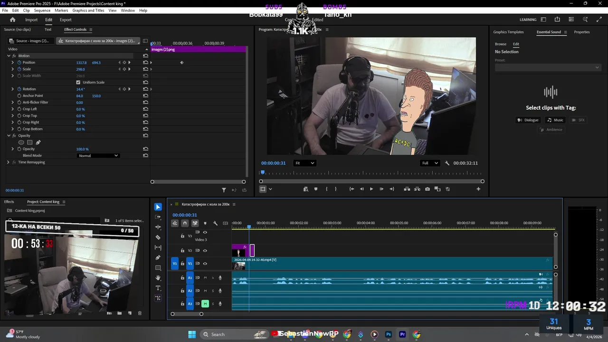Image resolution: width=608 pixels, height=342 pixels.
Task: Collapse the Opacity effect group
Action: coord(9,135)
